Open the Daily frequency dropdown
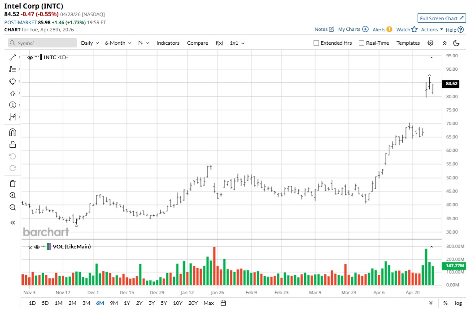 [90, 43]
